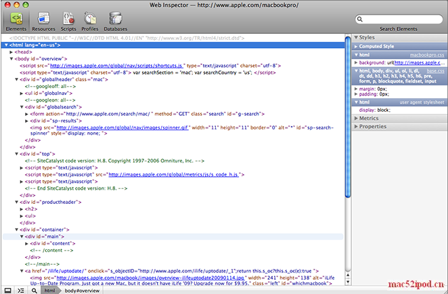448x294 pixels.
Task: Collapse the a href="/ilife/uptodate/" node
Action: [22, 271]
